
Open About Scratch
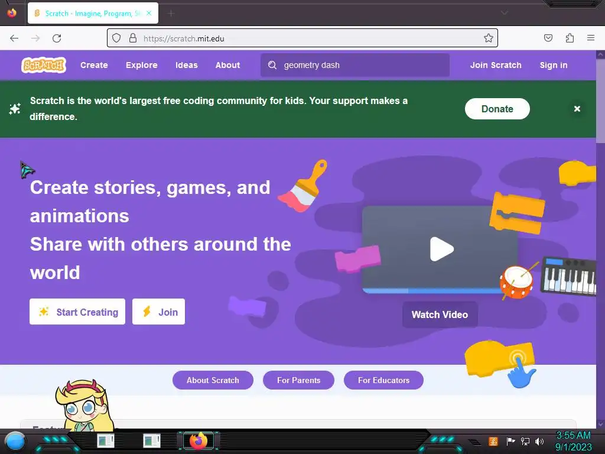[213, 380]
